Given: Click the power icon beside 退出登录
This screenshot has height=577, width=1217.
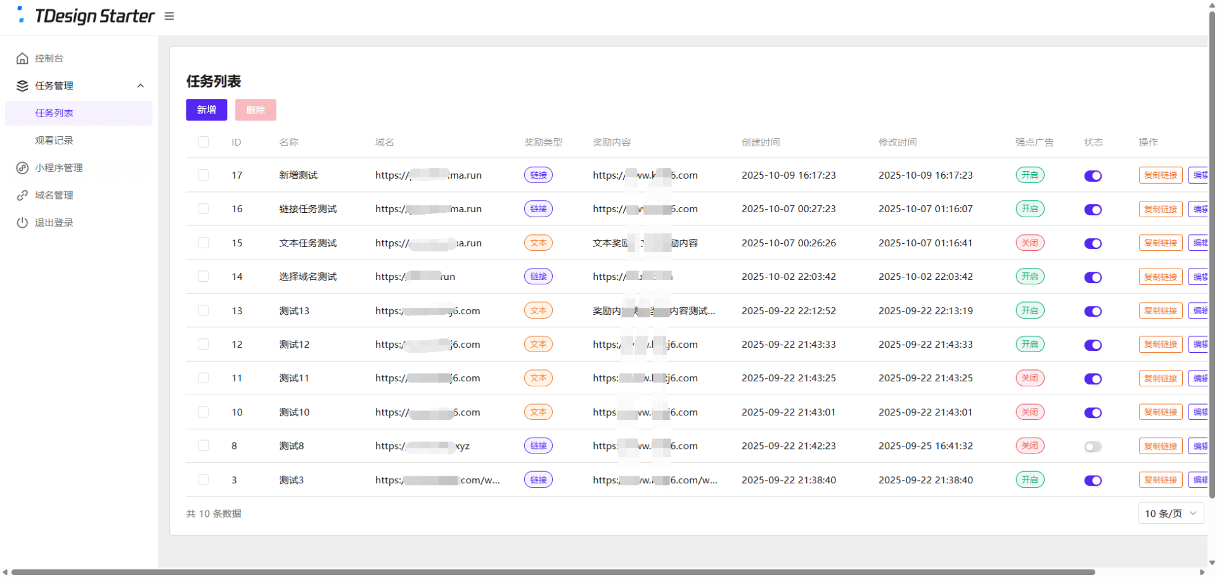Looking at the screenshot, I should click(22, 223).
